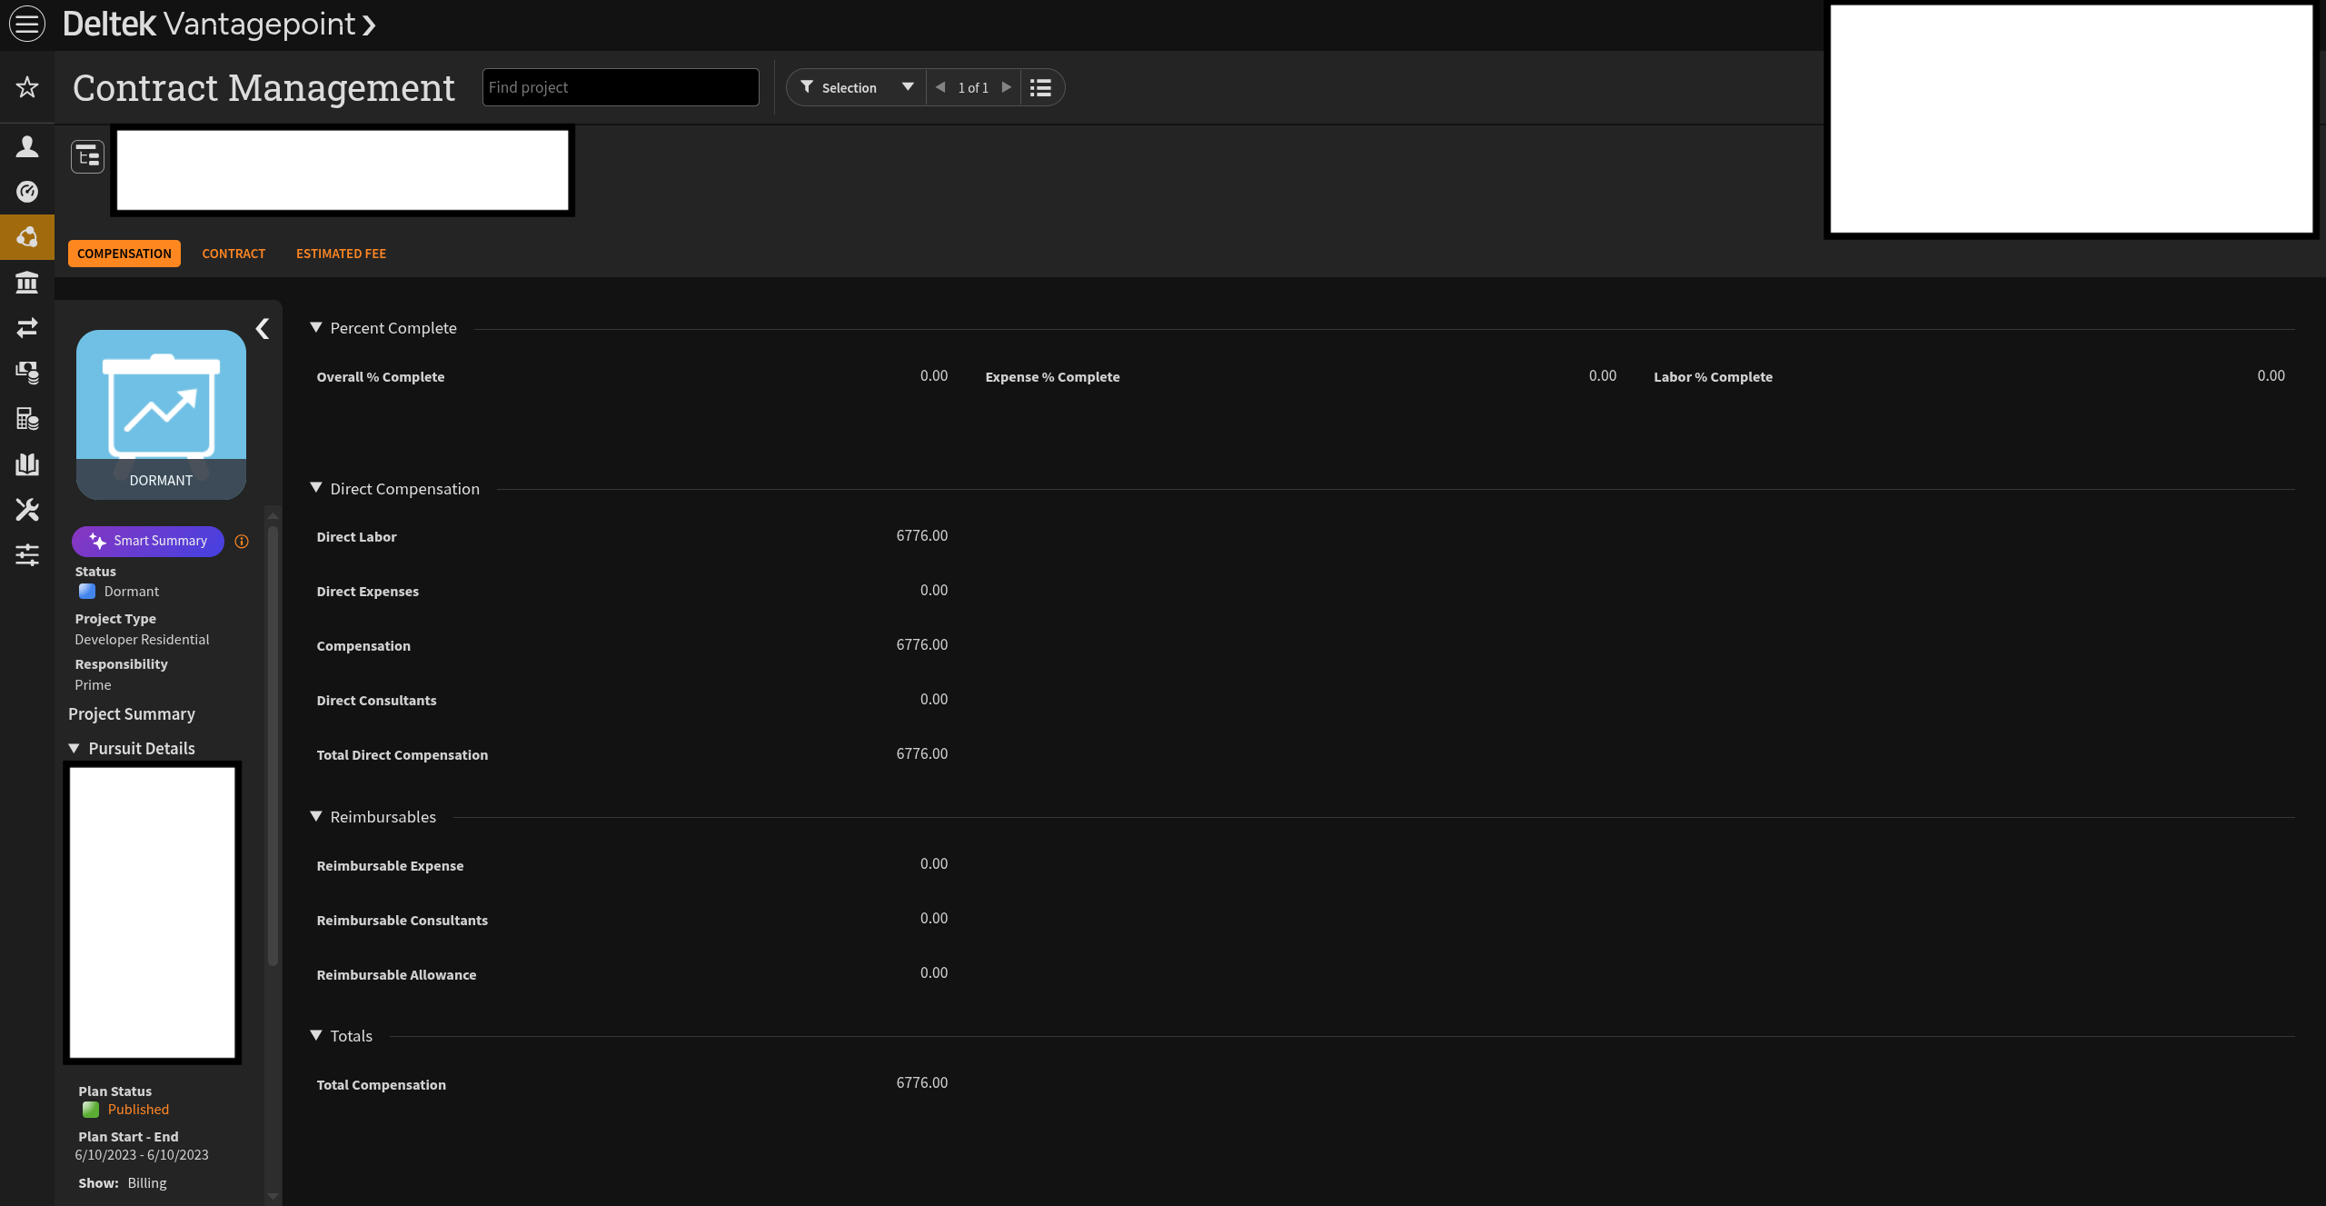Open the dashboard gauge sidebar icon
The height and width of the screenshot is (1206, 2326).
point(27,192)
